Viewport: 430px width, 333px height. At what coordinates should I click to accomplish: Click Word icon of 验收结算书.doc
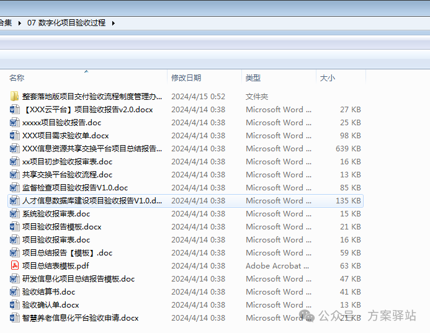click(x=14, y=292)
